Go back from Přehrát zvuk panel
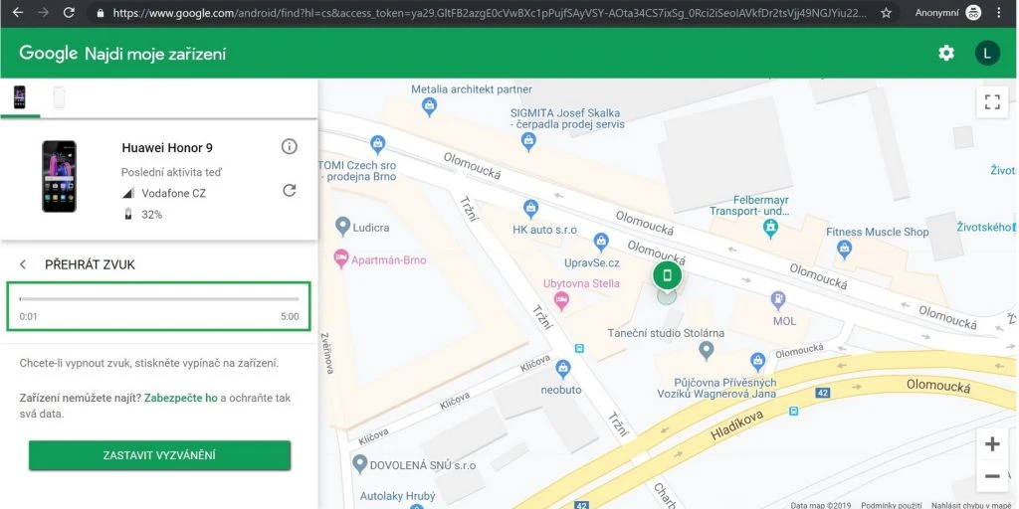1019x509 pixels. click(23, 264)
